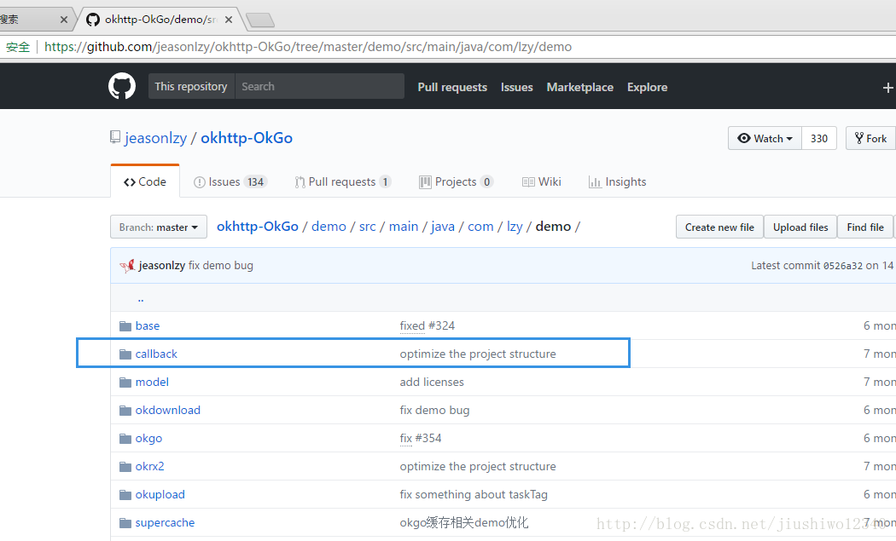Open Issues in top navigation
The image size is (896, 541).
click(x=517, y=87)
